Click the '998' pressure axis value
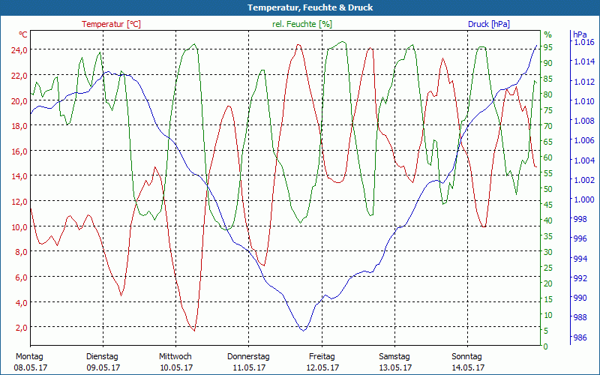Viewport: 600px width, 375px height. point(580,219)
